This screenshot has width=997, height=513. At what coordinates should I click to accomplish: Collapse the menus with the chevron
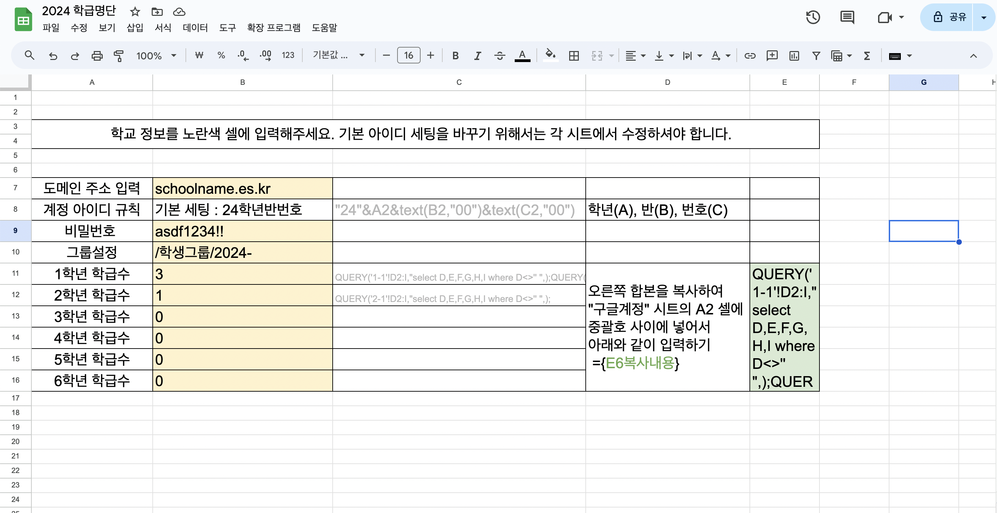pyautogui.click(x=973, y=56)
